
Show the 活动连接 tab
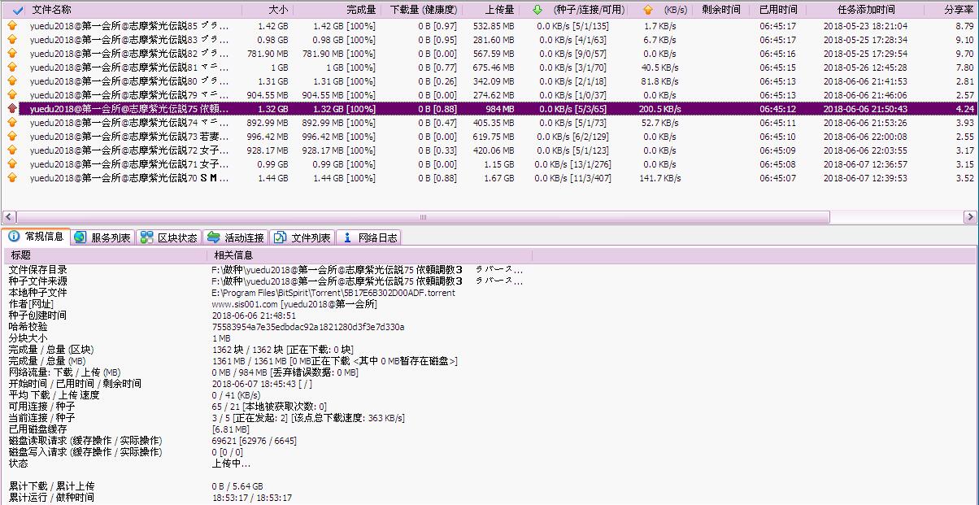tap(236, 237)
